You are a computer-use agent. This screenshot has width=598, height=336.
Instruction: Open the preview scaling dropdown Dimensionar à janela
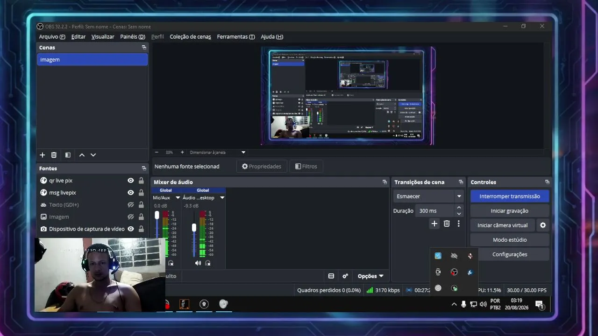(x=217, y=152)
